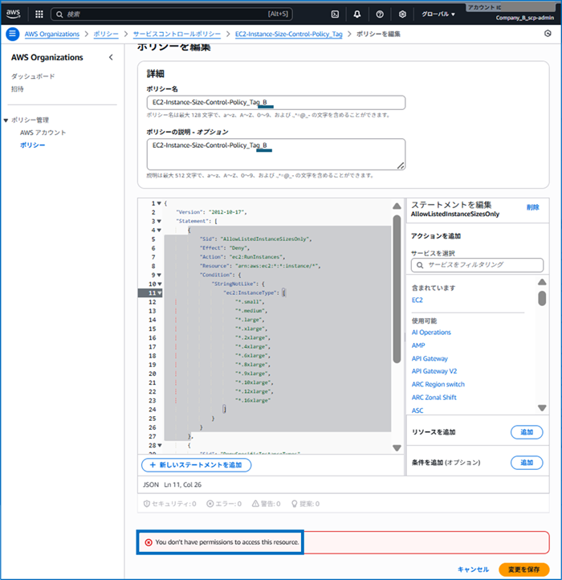Viewport: 562px width, 580px height.
Task: Click 削除 to delete the statement
Action: tap(533, 207)
